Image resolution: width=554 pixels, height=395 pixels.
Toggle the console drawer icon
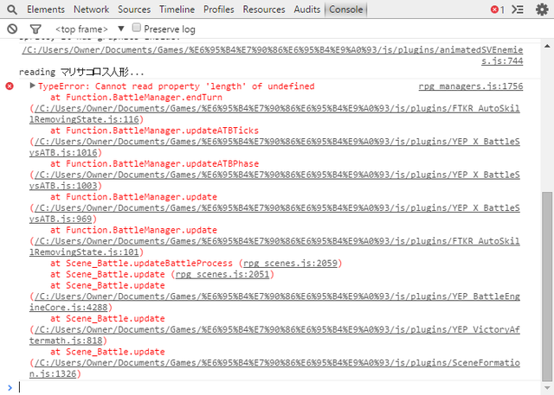click(518, 10)
